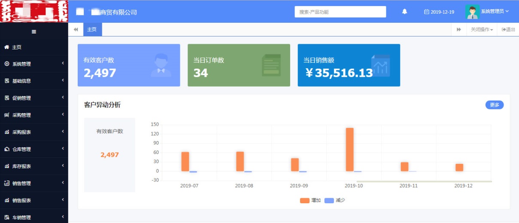Screen dimensions: 519x223
Task: Click the order list icon on 当日订单数 card
Action: [271, 65]
